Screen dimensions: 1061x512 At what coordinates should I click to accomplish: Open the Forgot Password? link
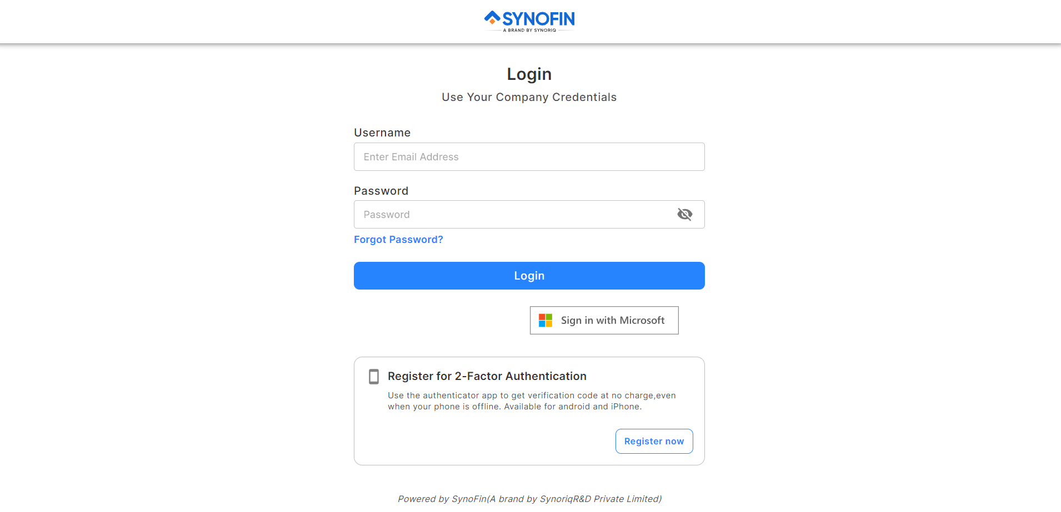(x=398, y=240)
